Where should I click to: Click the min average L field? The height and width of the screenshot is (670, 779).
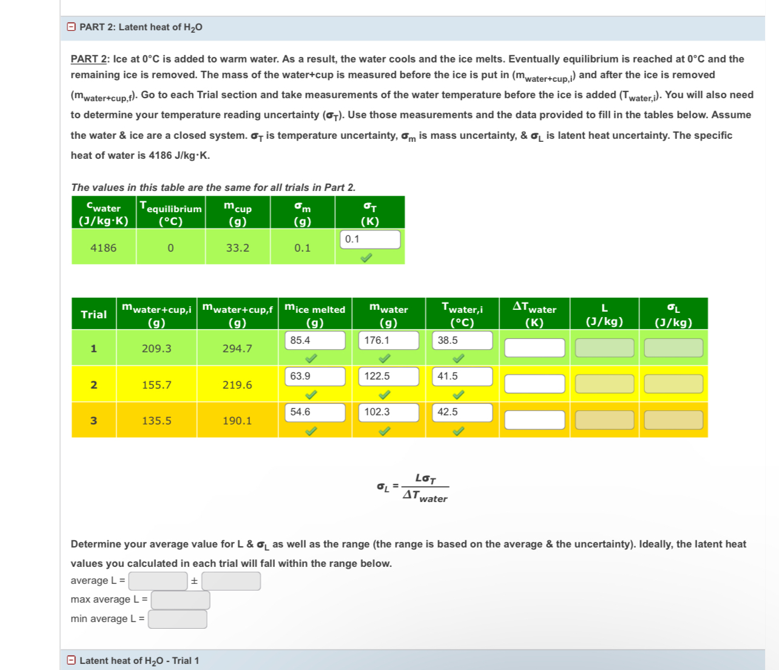coord(178,619)
